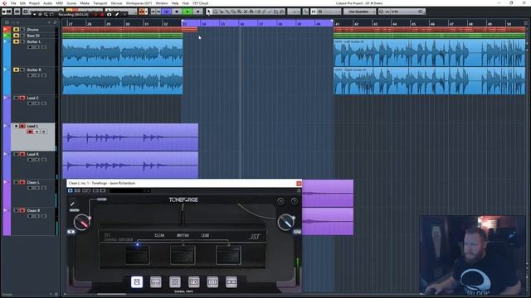This screenshot has height=298, width=531.
Task: Toggle Snap on the toolbar
Action: (314, 12)
